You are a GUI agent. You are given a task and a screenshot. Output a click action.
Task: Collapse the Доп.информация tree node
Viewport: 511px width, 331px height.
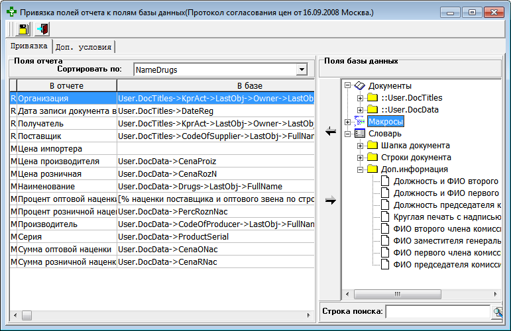361,169
